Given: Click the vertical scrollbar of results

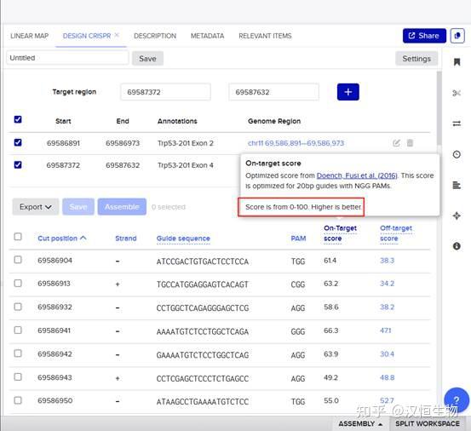Looking at the screenshot, I should click(439, 108).
